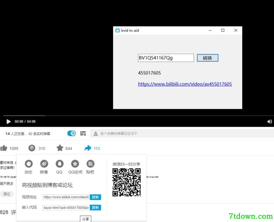Share to 贴吧 via its icon
The image size is (274, 222).
coord(90,164)
